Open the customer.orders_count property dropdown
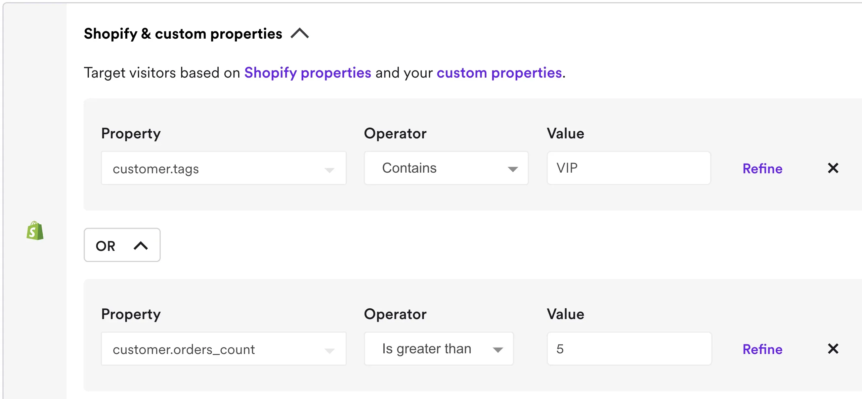 click(x=224, y=349)
